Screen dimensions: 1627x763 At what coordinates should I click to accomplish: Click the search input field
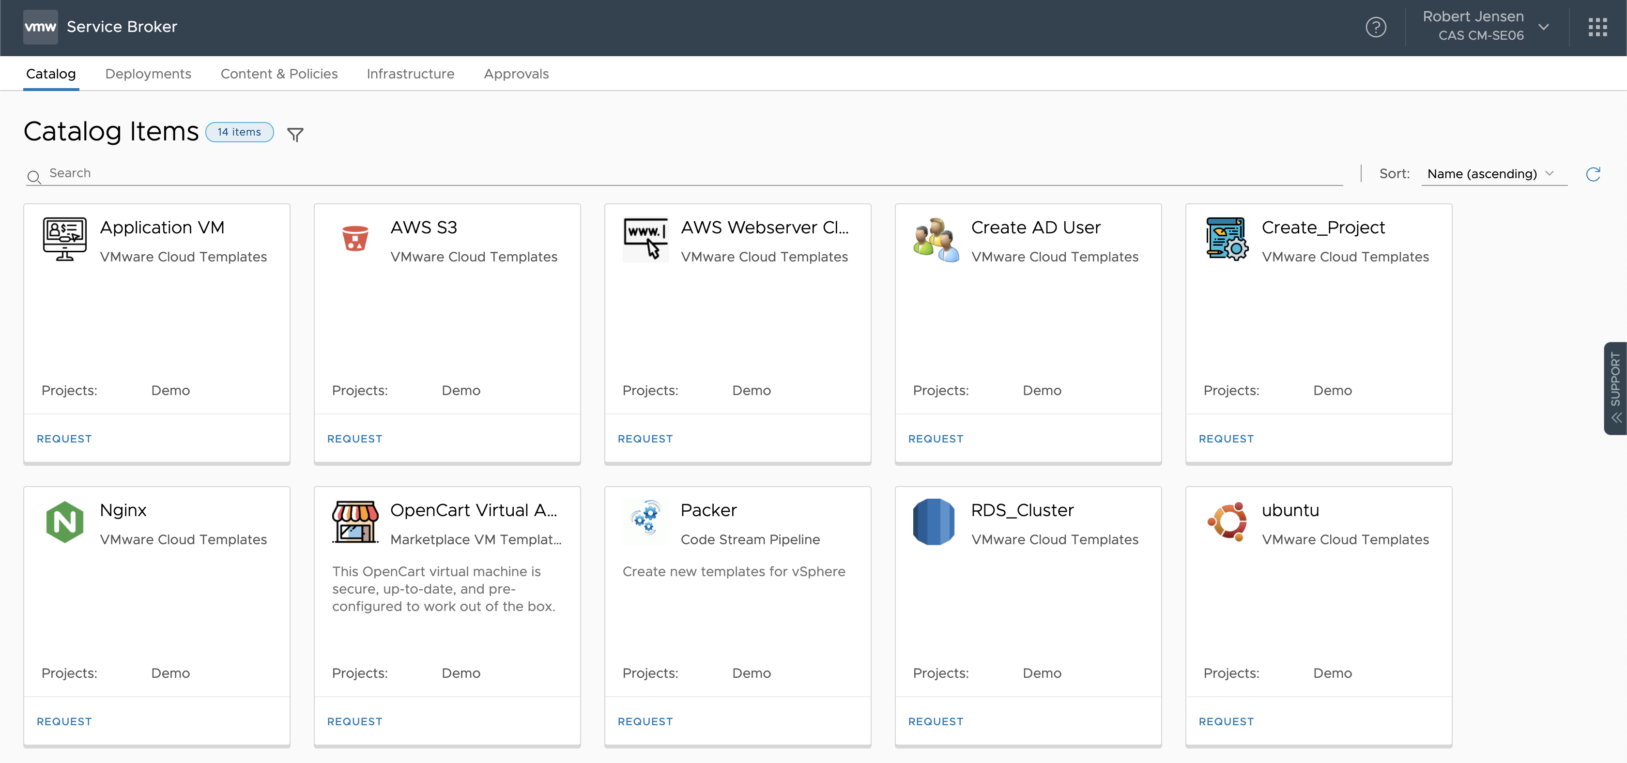click(685, 172)
